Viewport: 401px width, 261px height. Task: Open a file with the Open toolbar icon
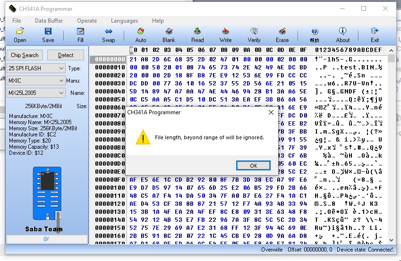pos(20,35)
